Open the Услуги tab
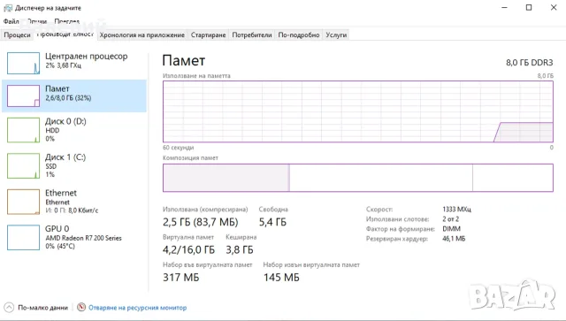This screenshot has width=566, height=321. tap(336, 35)
